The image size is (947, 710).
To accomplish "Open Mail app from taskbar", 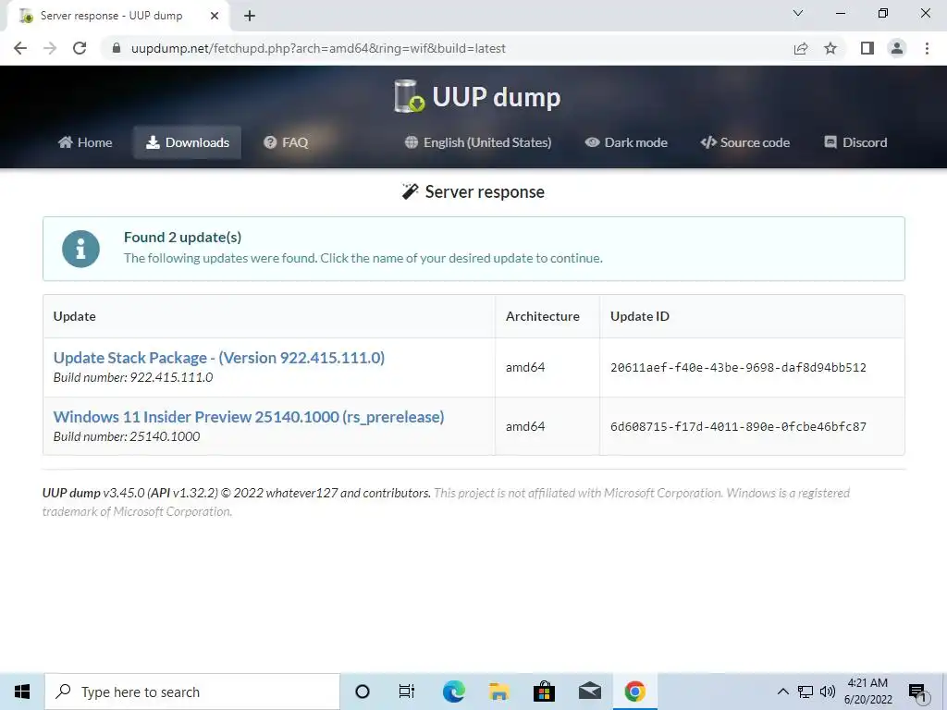I will [589, 692].
